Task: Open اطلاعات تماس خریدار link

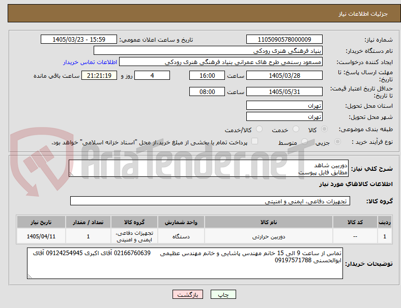Action: coord(90,62)
